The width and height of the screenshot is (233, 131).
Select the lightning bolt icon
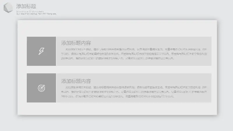coord(41,51)
